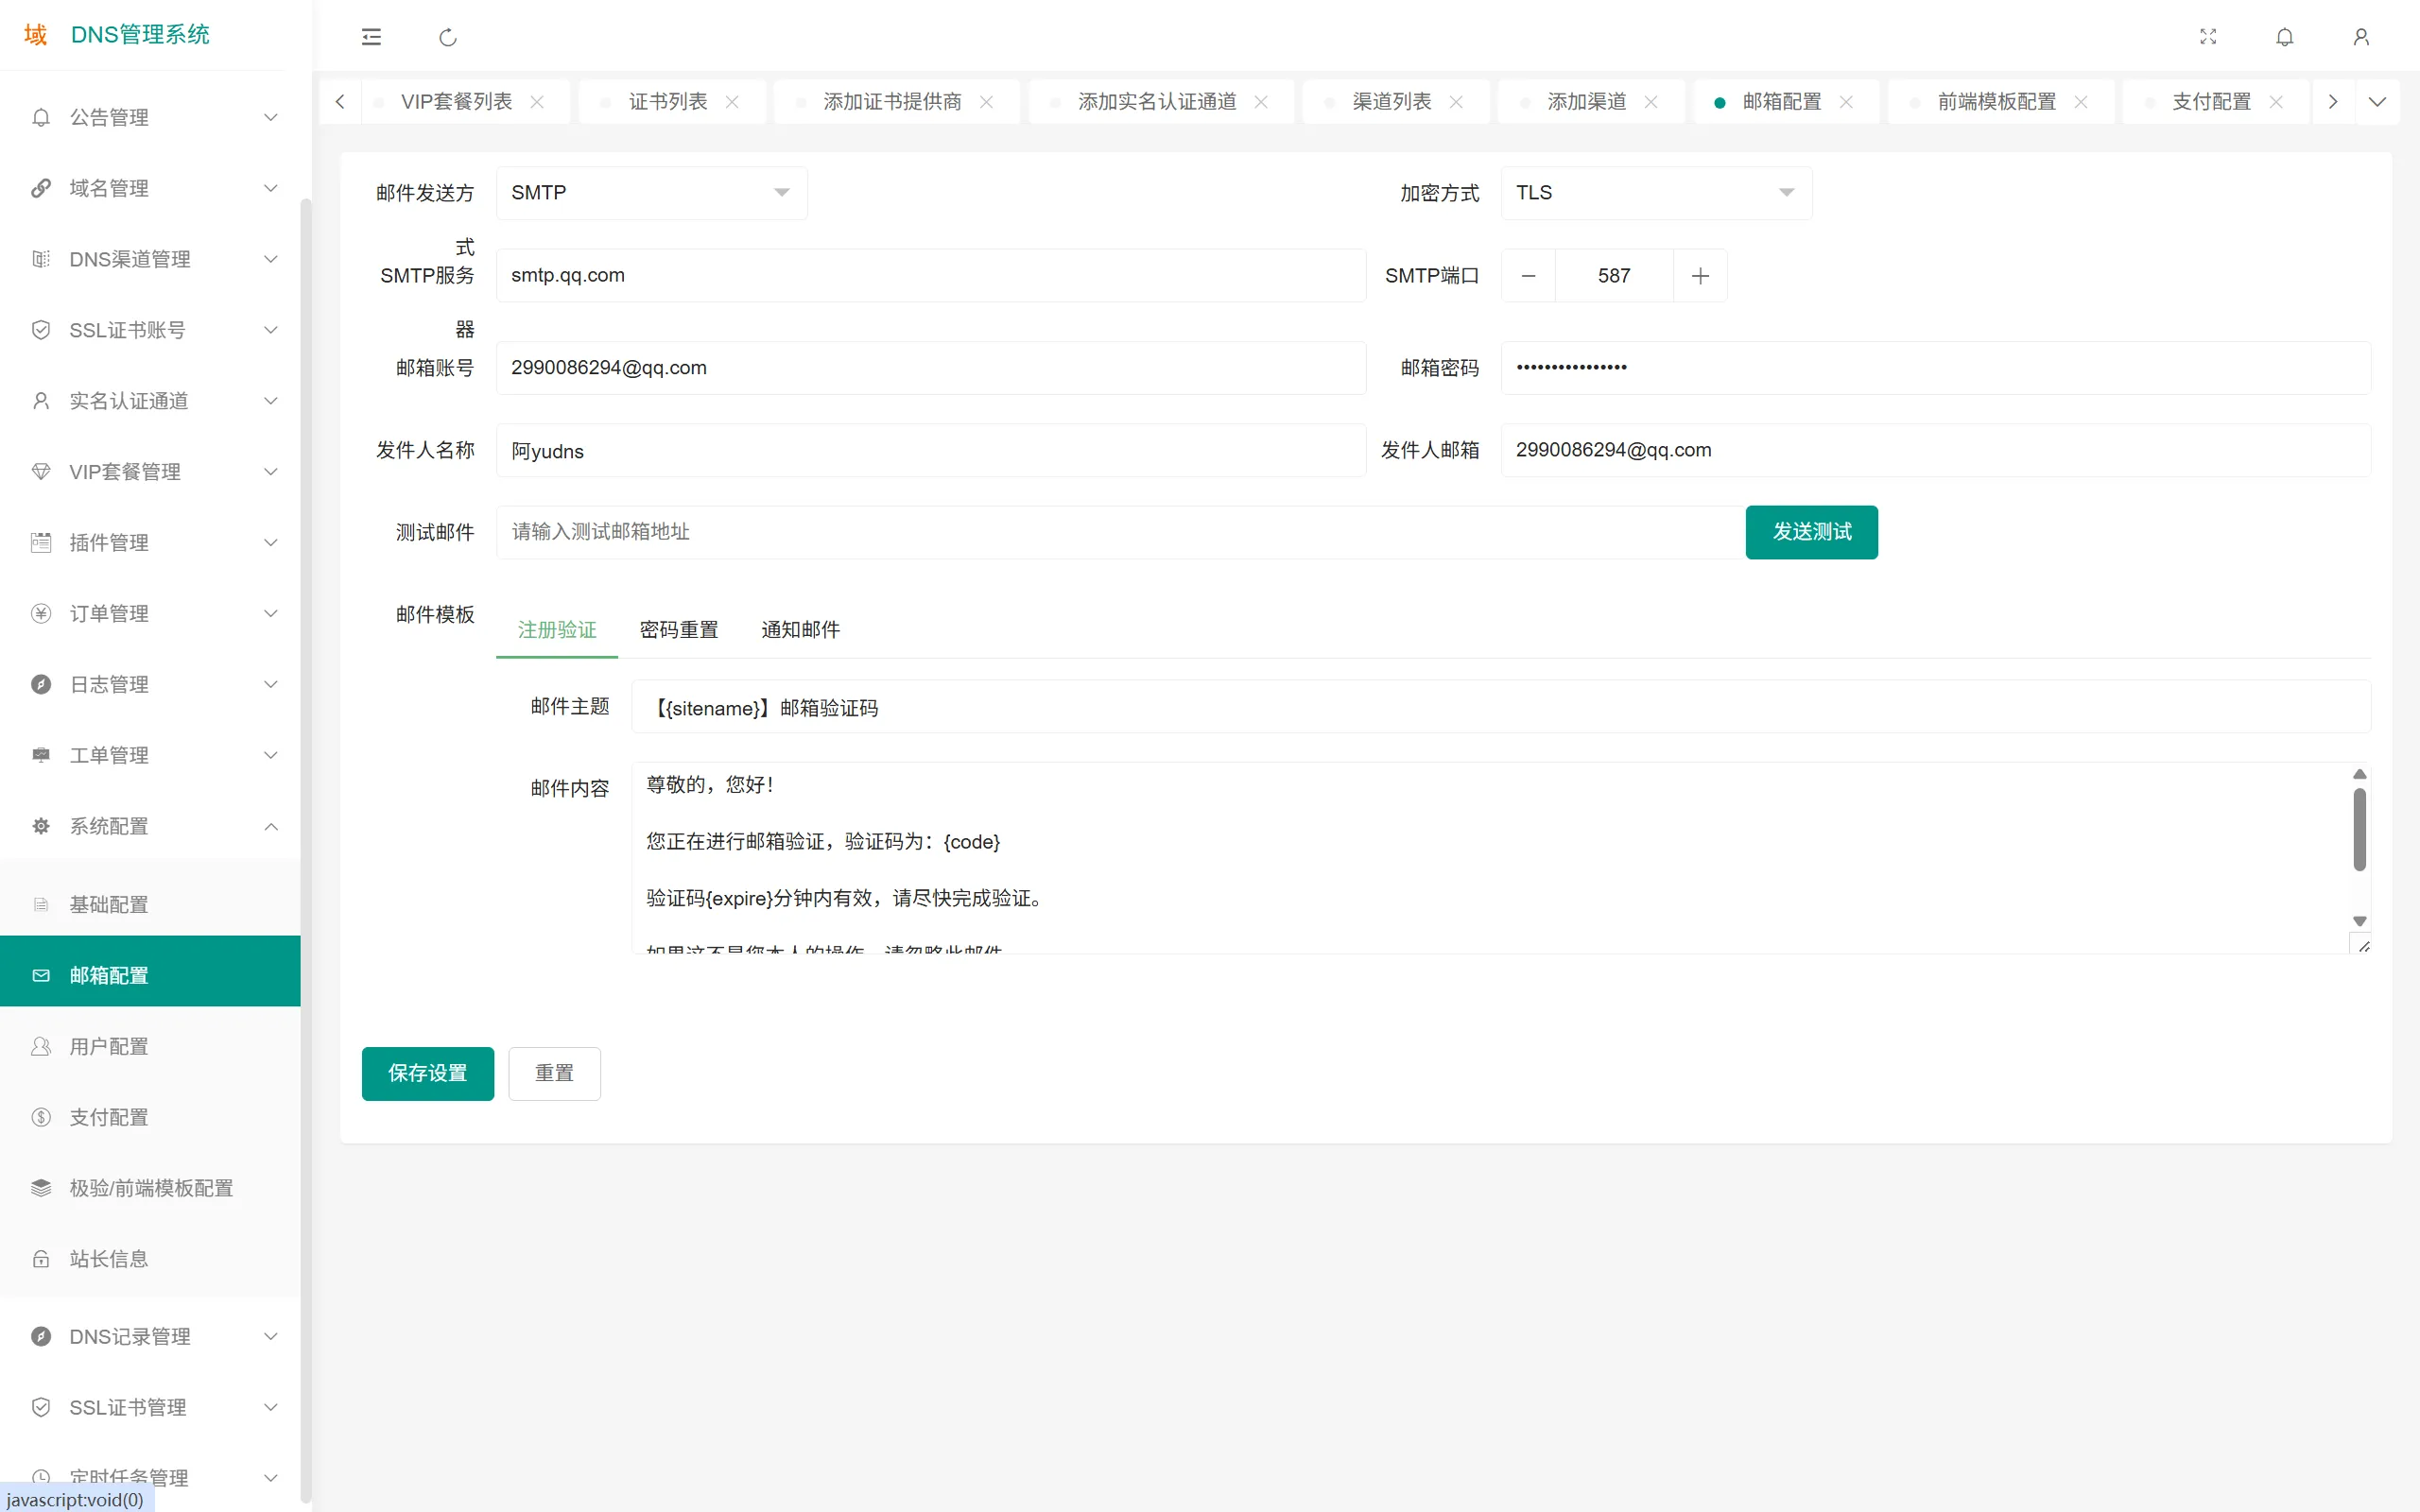This screenshot has width=2420, height=1512.
Task: Open the user profile icon
Action: point(2361,37)
